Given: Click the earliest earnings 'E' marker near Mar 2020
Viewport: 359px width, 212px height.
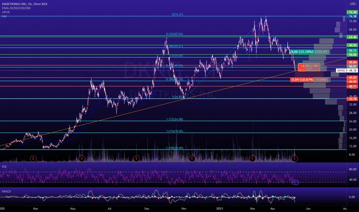Looking at the screenshot, I should pos(33,158).
